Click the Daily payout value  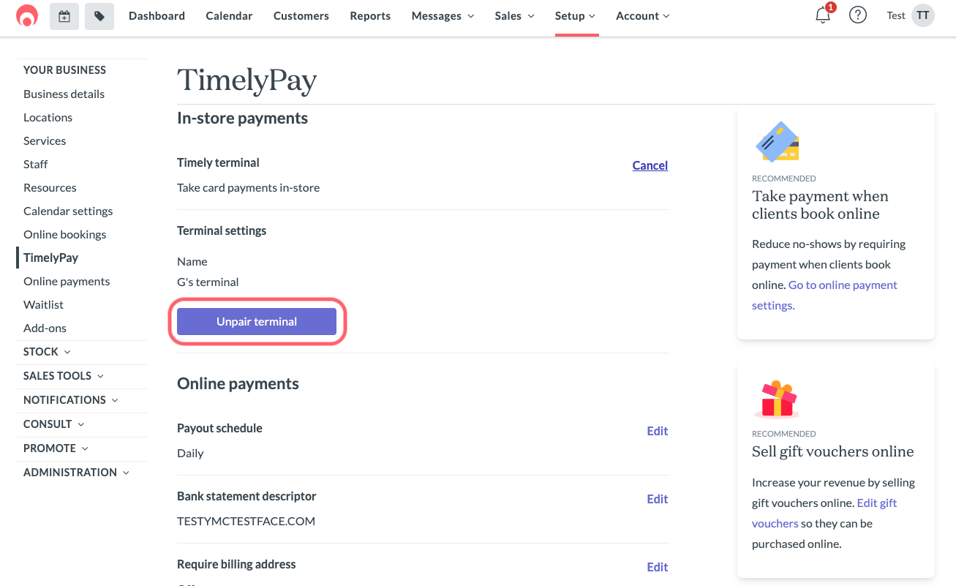[x=190, y=453]
